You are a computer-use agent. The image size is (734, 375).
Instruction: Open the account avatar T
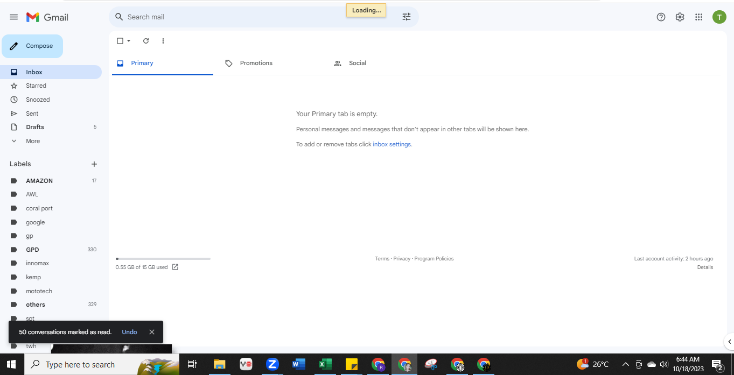pos(719,17)
